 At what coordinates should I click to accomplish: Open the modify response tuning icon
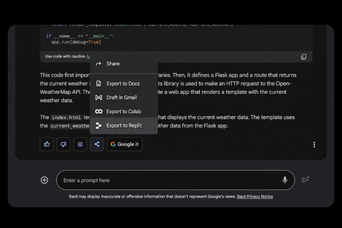pyautogui.click(x=80, y=144)
